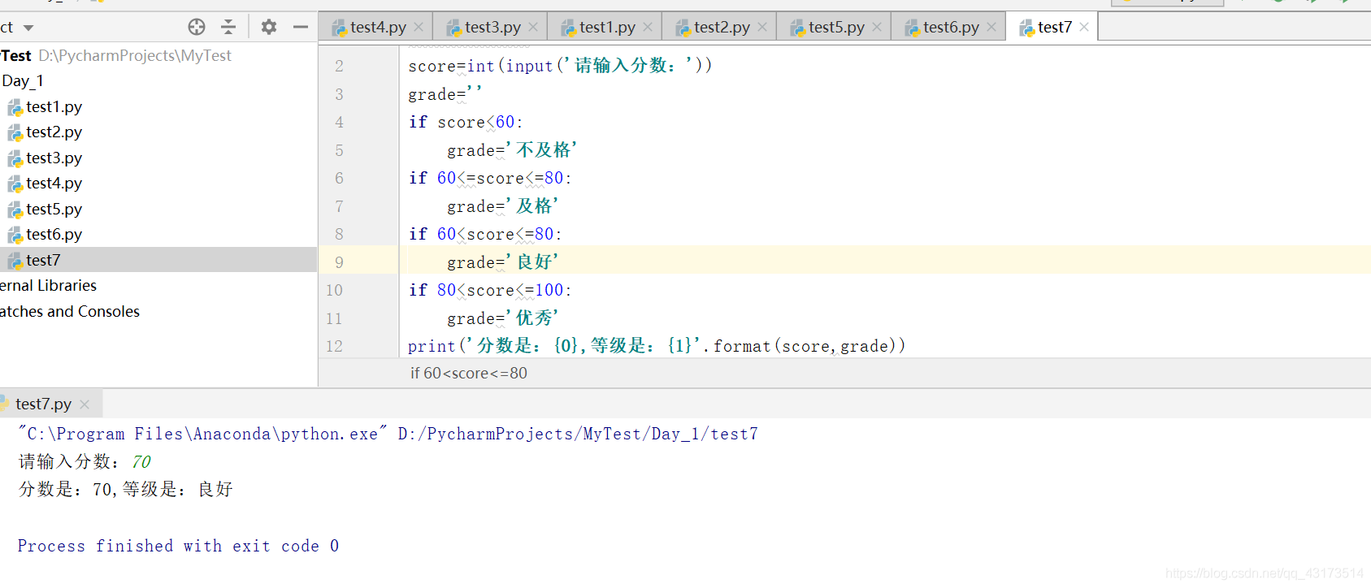Viewport: 1371px width, 588px height.
Task: Open test4.py in project tree
Action: [x=54, y=183]
